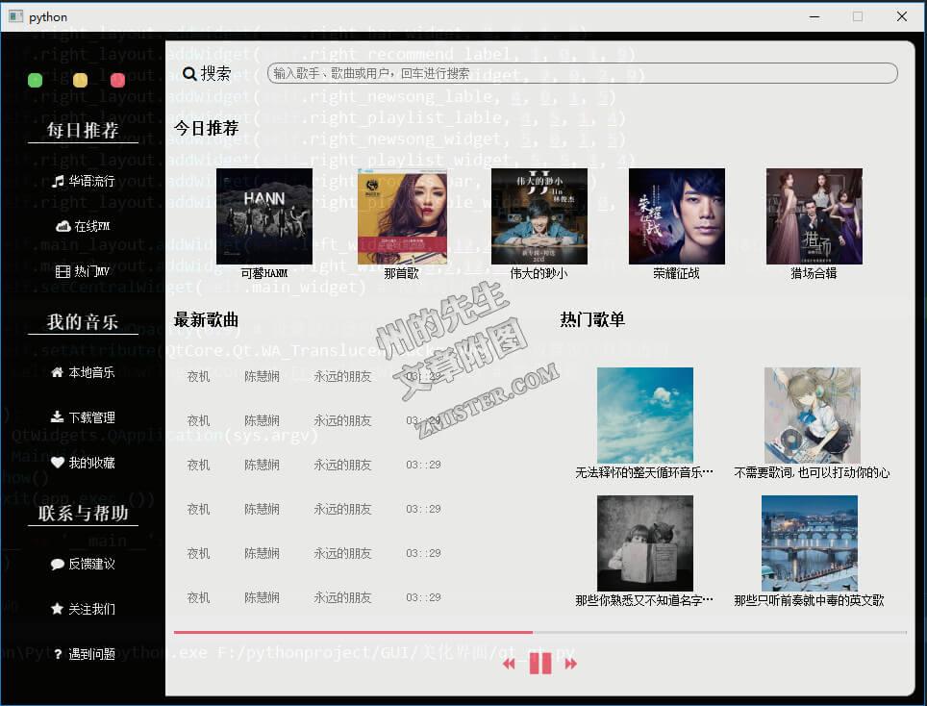Image resolution: width=927 pixels, height=706 pixels.
Task: Open 反馈建议 comment icon item
Action: (83, 564)
